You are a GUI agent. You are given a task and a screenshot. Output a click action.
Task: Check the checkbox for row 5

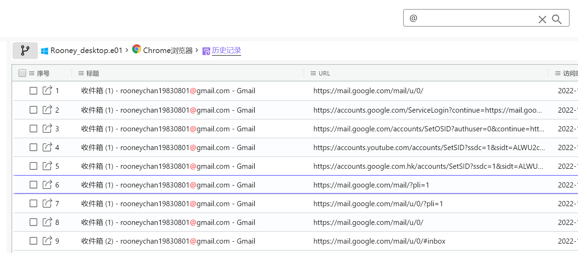[33, 166]
